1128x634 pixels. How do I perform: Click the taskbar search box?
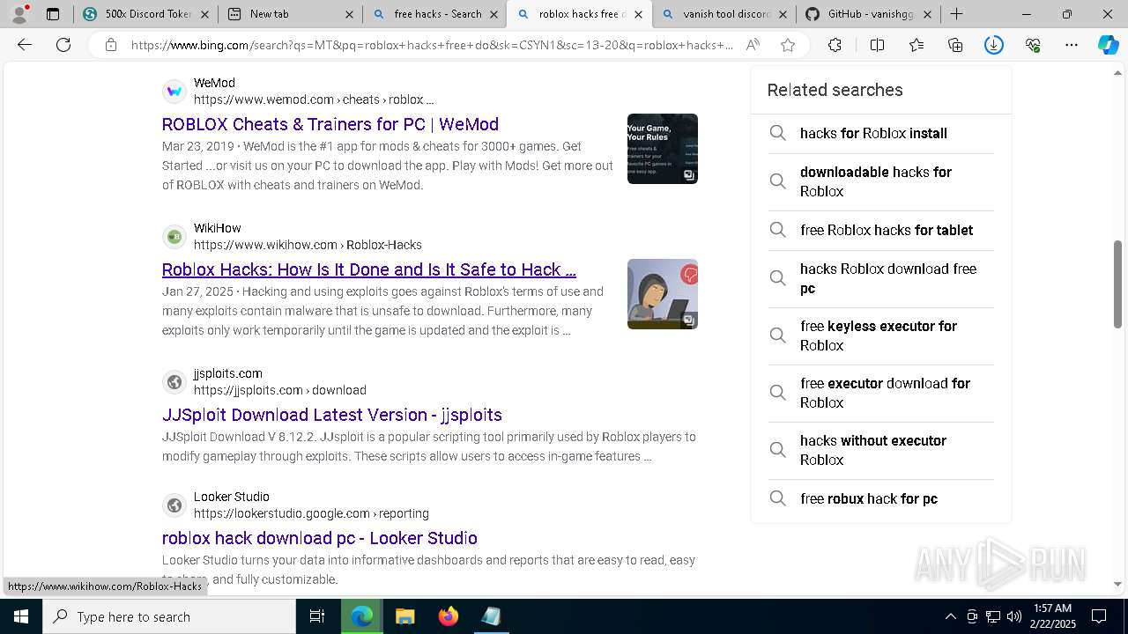(169, 616)
